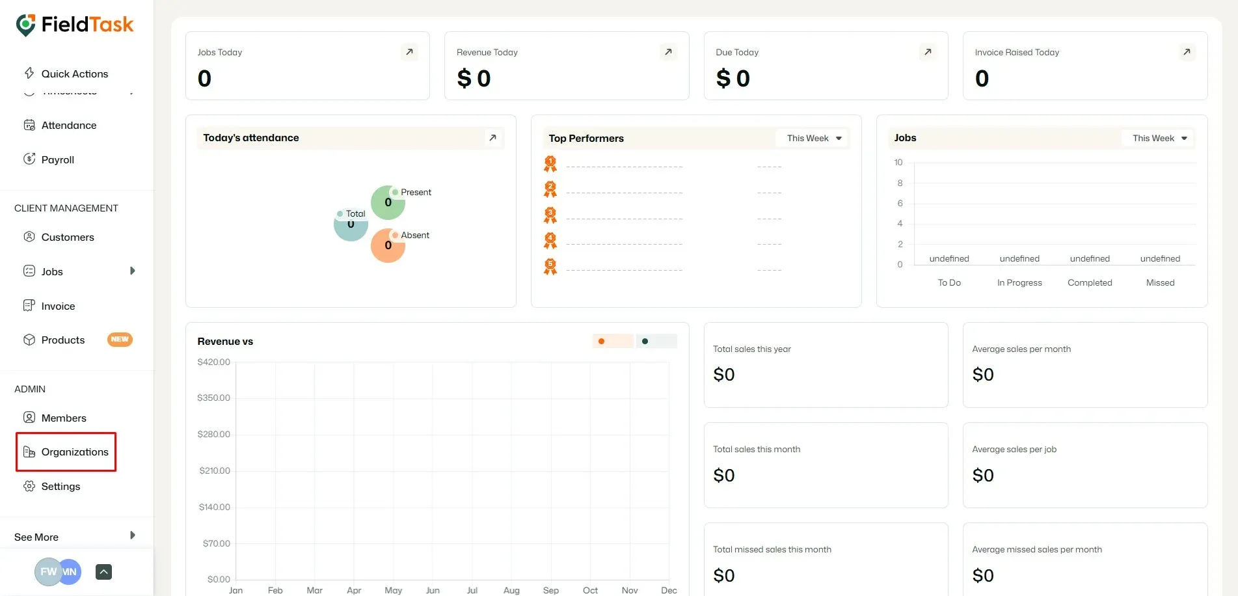This screenshot has width=1238, height=596.
Task: Open Due Today details arrow
Action: pos(928,52)
